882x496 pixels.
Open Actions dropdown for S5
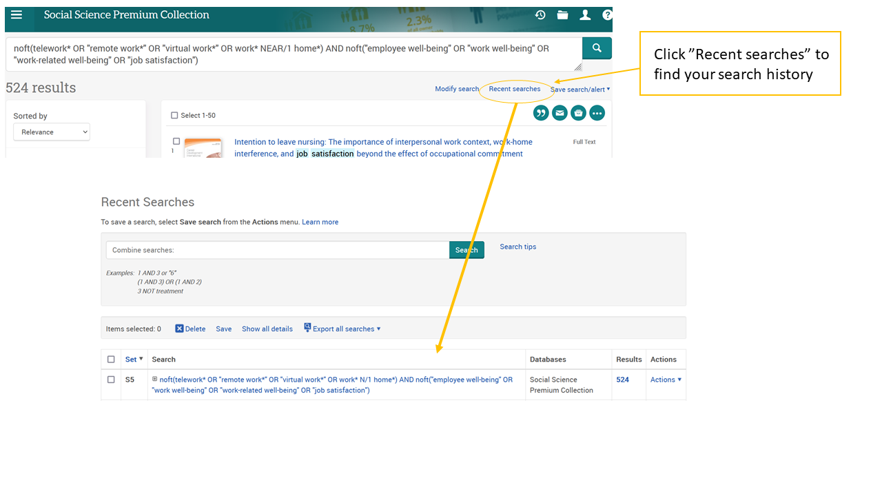click(666, 380)
